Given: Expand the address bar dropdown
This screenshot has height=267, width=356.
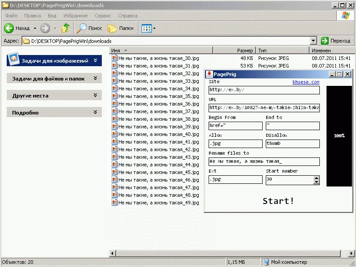Looking at the screenshot, I should tap(313, 41).
